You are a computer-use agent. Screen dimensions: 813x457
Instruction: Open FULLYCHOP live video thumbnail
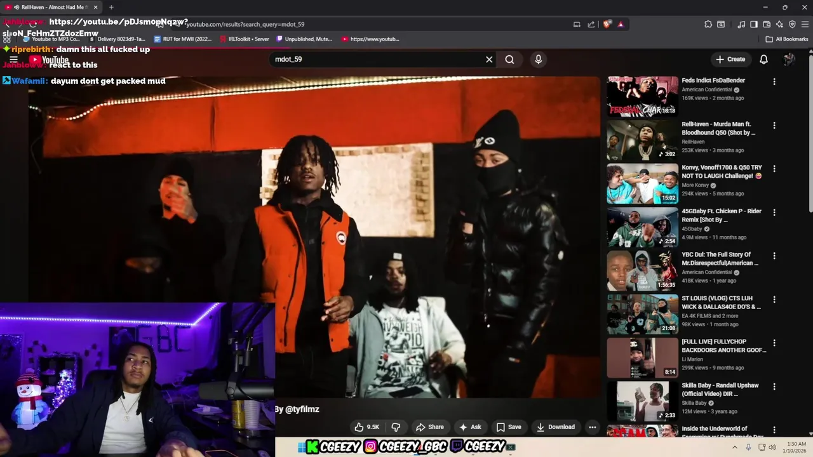(x=642, y=357)
